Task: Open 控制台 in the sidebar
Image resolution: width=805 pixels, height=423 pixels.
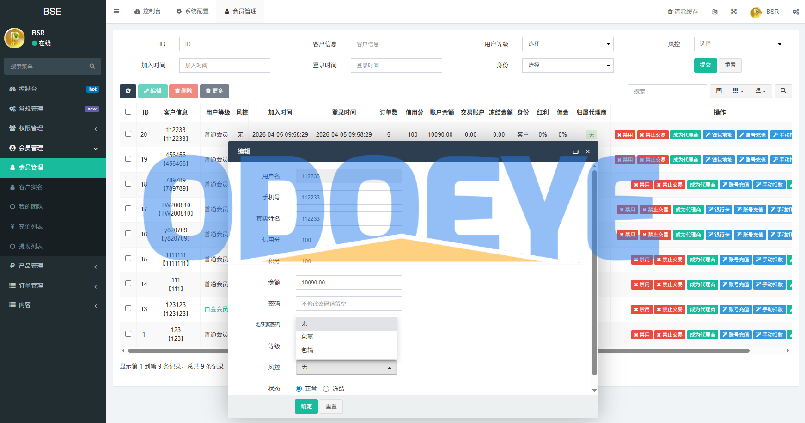Action: coord(53,89)
